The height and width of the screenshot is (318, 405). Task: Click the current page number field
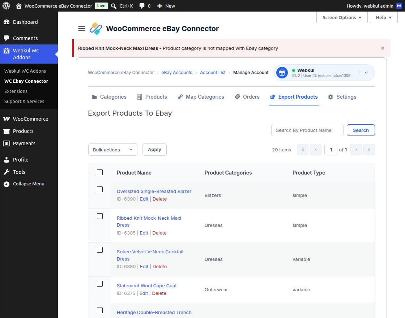pos(331,150)
